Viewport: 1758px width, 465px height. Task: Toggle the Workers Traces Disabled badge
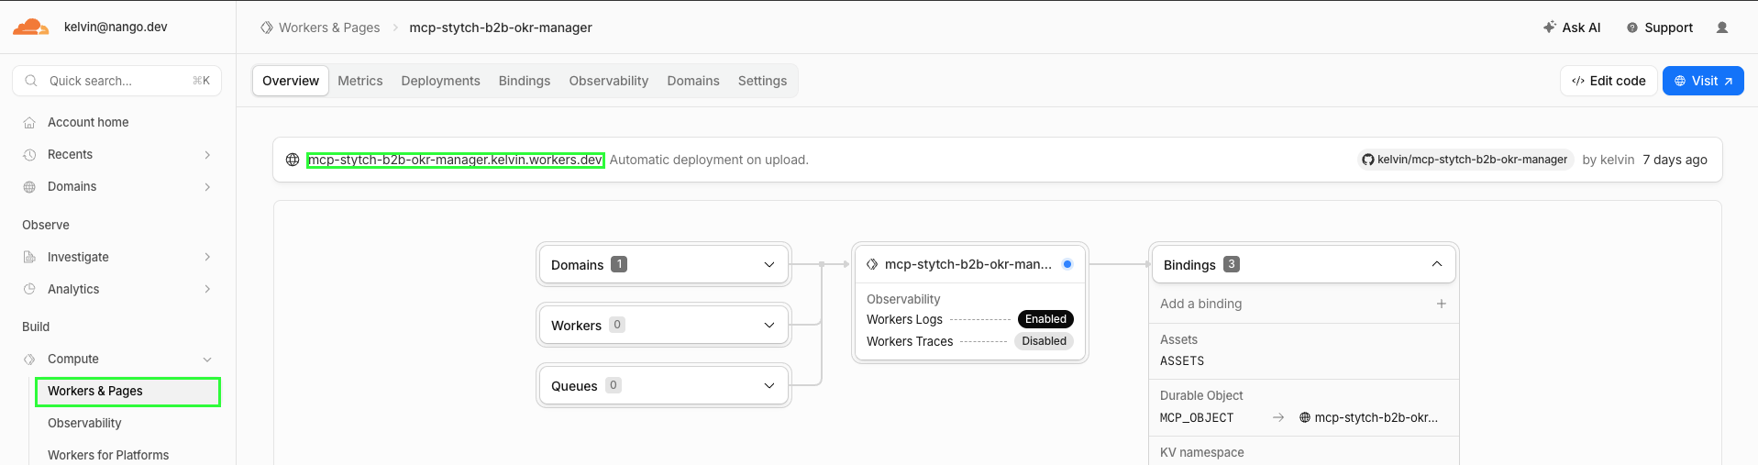(x=1044, y=341)
